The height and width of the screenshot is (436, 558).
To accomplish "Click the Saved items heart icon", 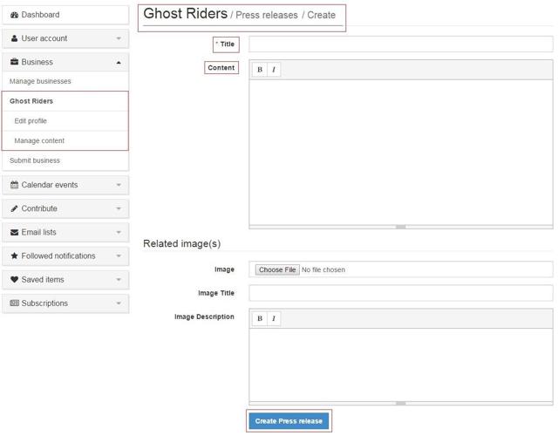I will point(14,279).
